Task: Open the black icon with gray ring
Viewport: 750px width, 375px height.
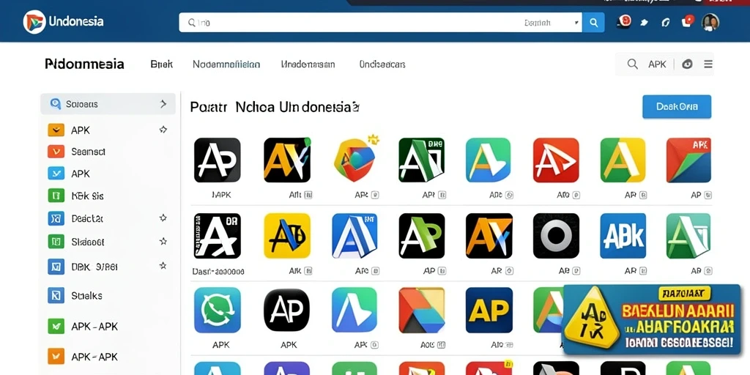Action: [x=556, y=236]
